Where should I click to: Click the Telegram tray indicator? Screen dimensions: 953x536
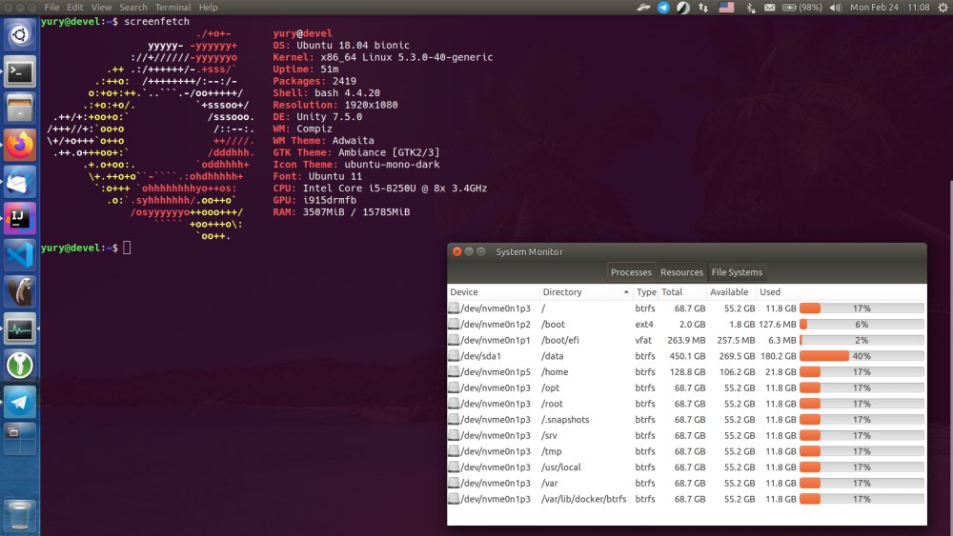point(663,8)
